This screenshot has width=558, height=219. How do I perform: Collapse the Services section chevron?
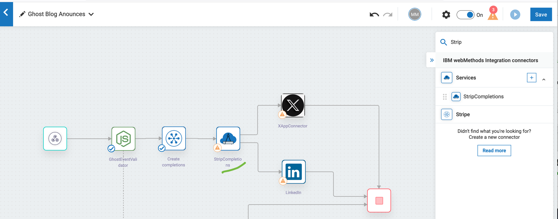544,79
